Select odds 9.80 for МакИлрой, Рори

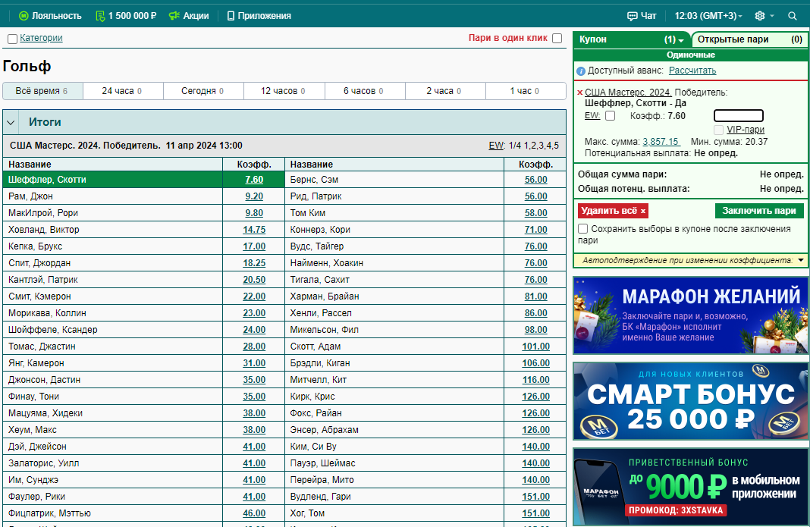254,213
